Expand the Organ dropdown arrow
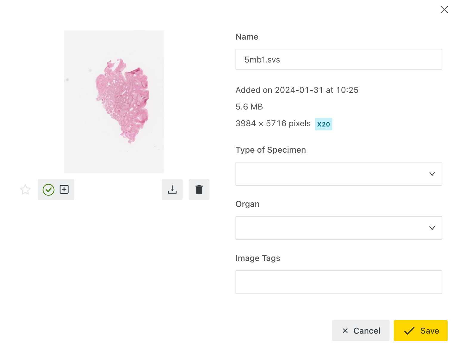Image resolution: width=456 pixels, height=347 pixels. click(432, 228)
